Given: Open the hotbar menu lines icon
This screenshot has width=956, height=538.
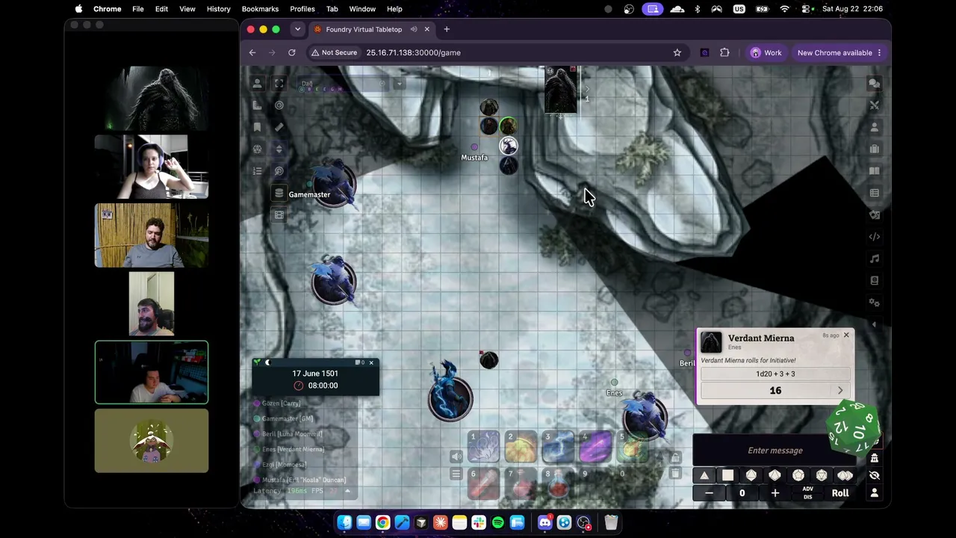Looking at the screenshot, I should [x=456, y=474].
